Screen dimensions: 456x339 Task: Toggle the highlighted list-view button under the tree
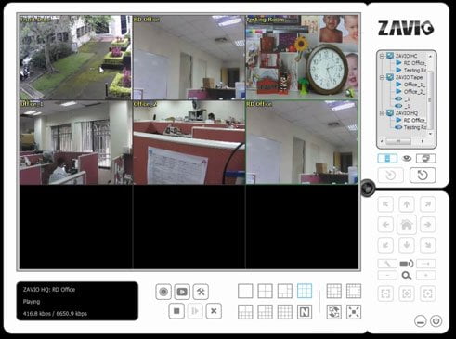point(387,159)
